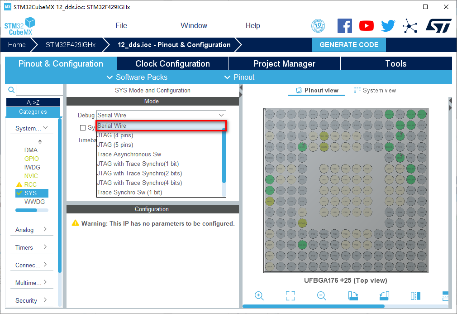Rotate the chip view clockwise

pyautogui.click(x=353, y=296)
